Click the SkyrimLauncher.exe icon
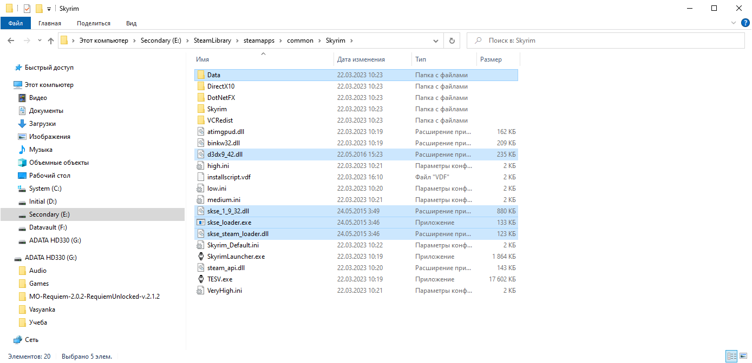 (200, 257)
